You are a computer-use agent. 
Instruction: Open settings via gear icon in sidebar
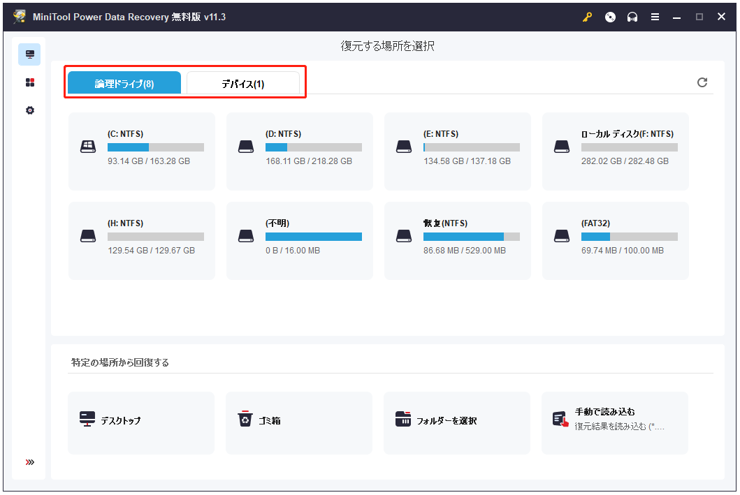tap(29, 110)
